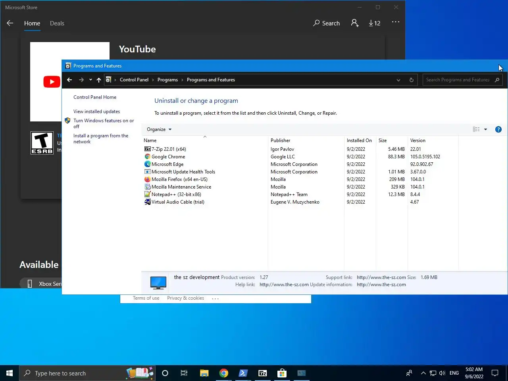
Task: Open the Organize dropdown menu
Action: click(x=159, y=129)
